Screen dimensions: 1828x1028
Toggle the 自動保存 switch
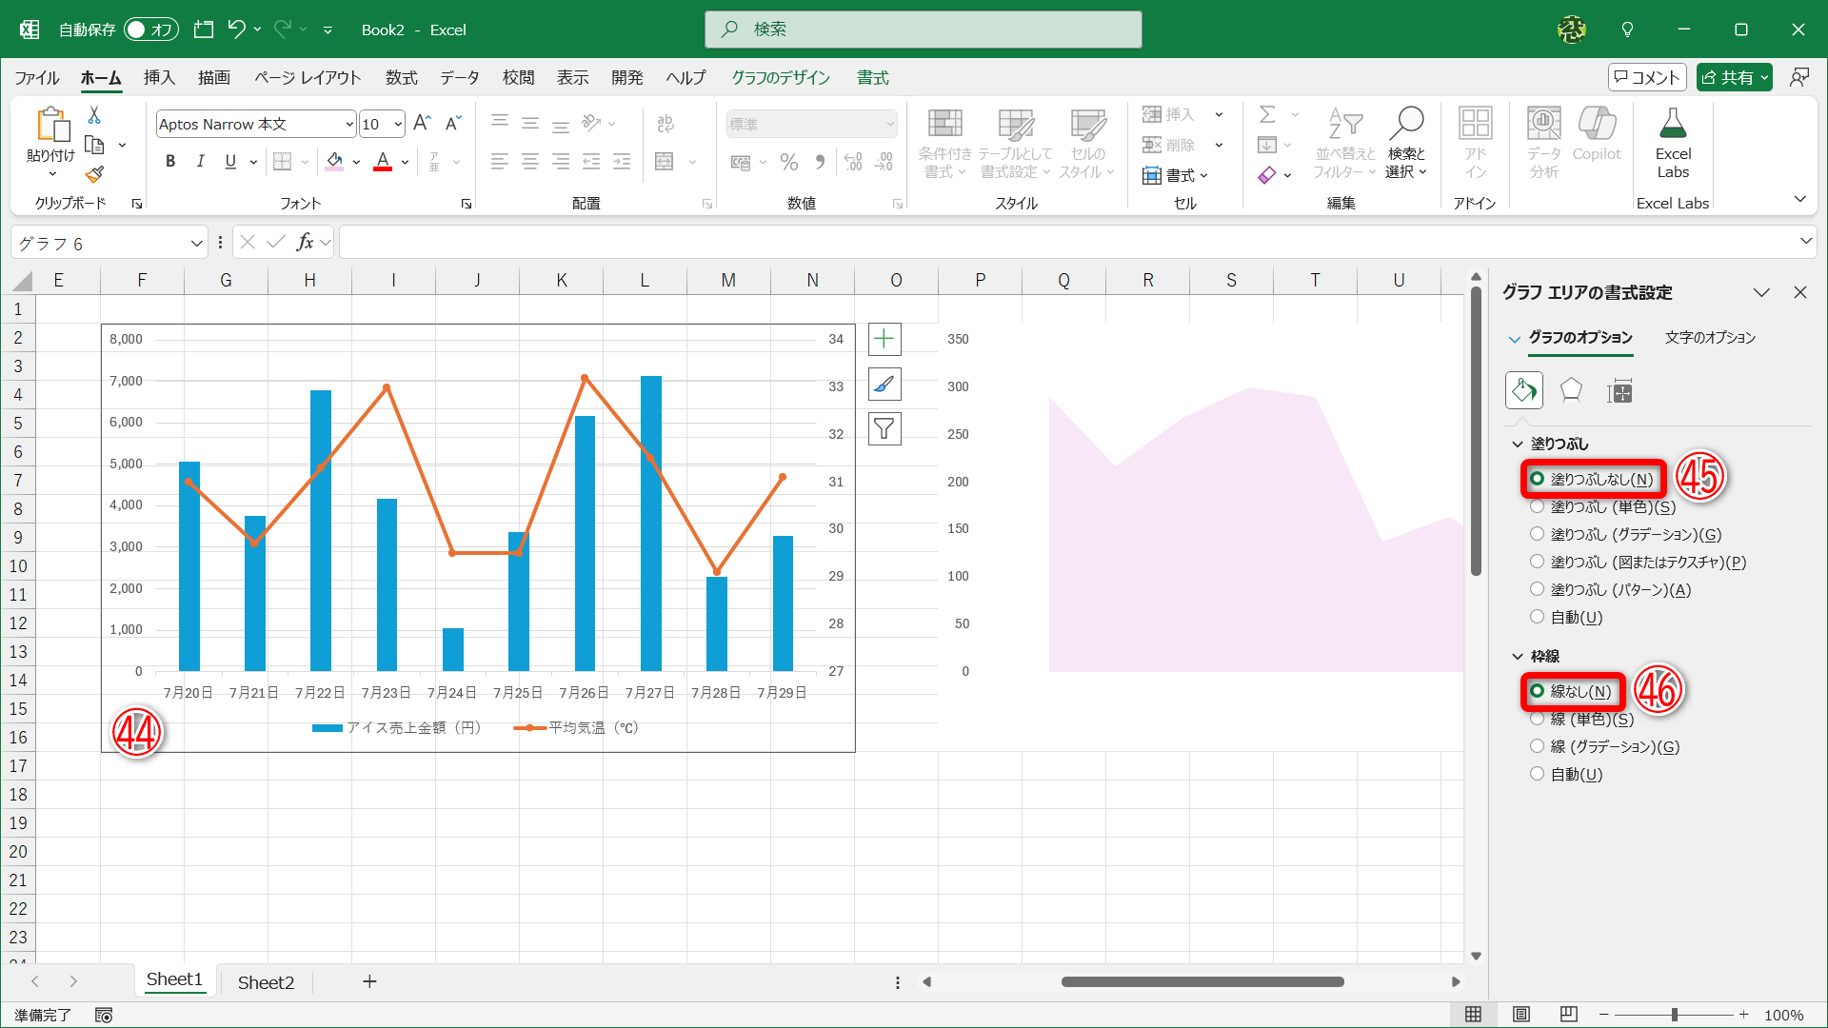150,30
